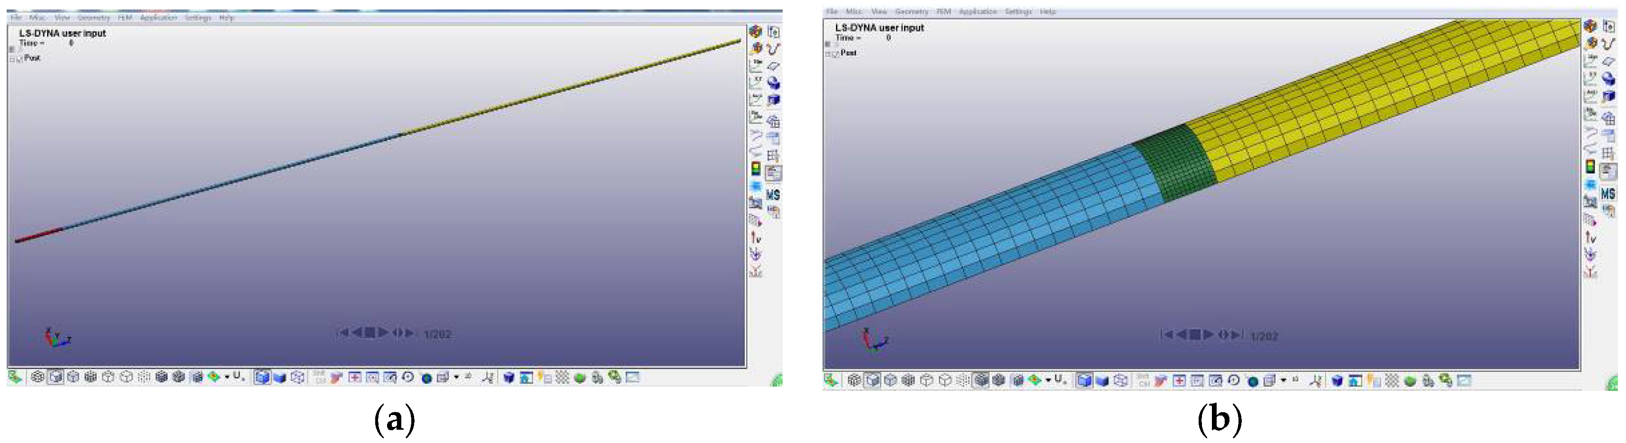
Task: Click the MS icon in window (b) side toolbar
Action: (1608, 193)
